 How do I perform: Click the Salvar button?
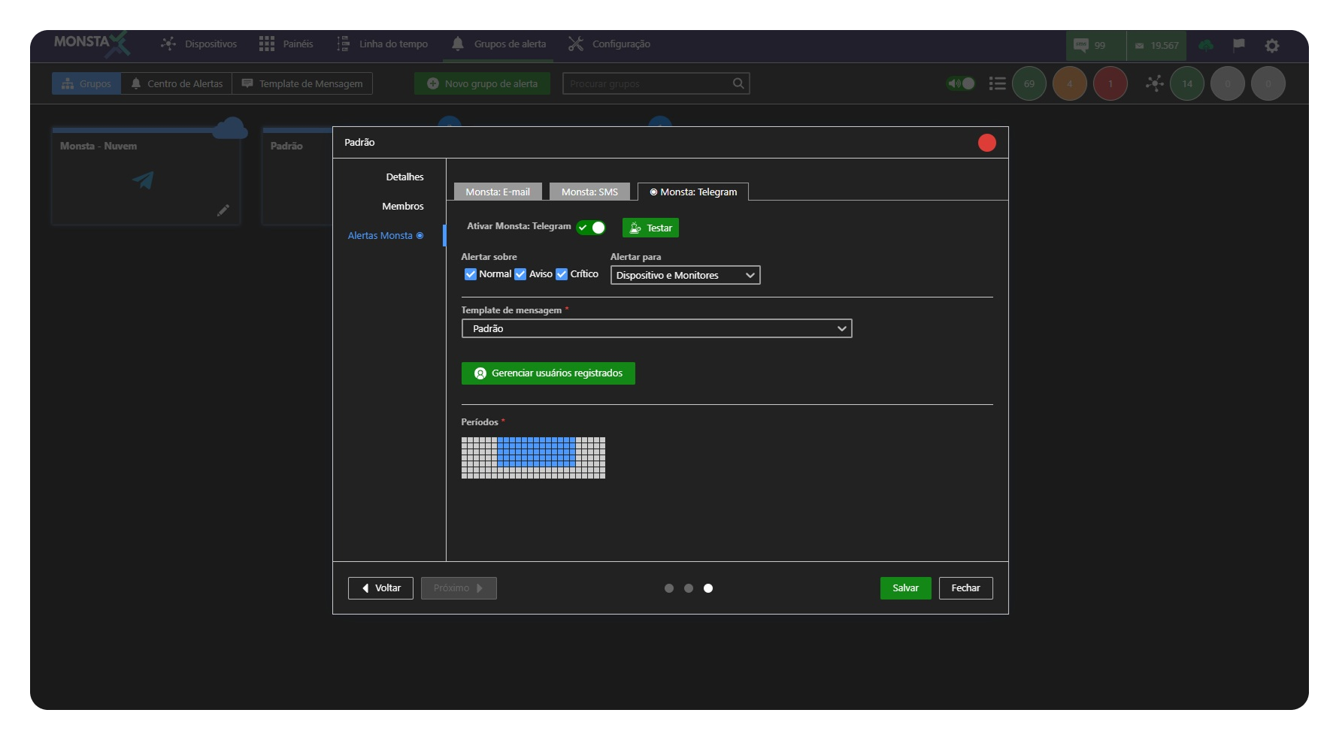pos(905,588)
